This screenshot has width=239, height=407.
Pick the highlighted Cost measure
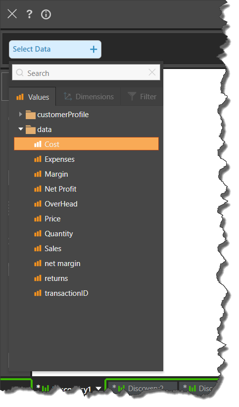(x=86, y=144)
